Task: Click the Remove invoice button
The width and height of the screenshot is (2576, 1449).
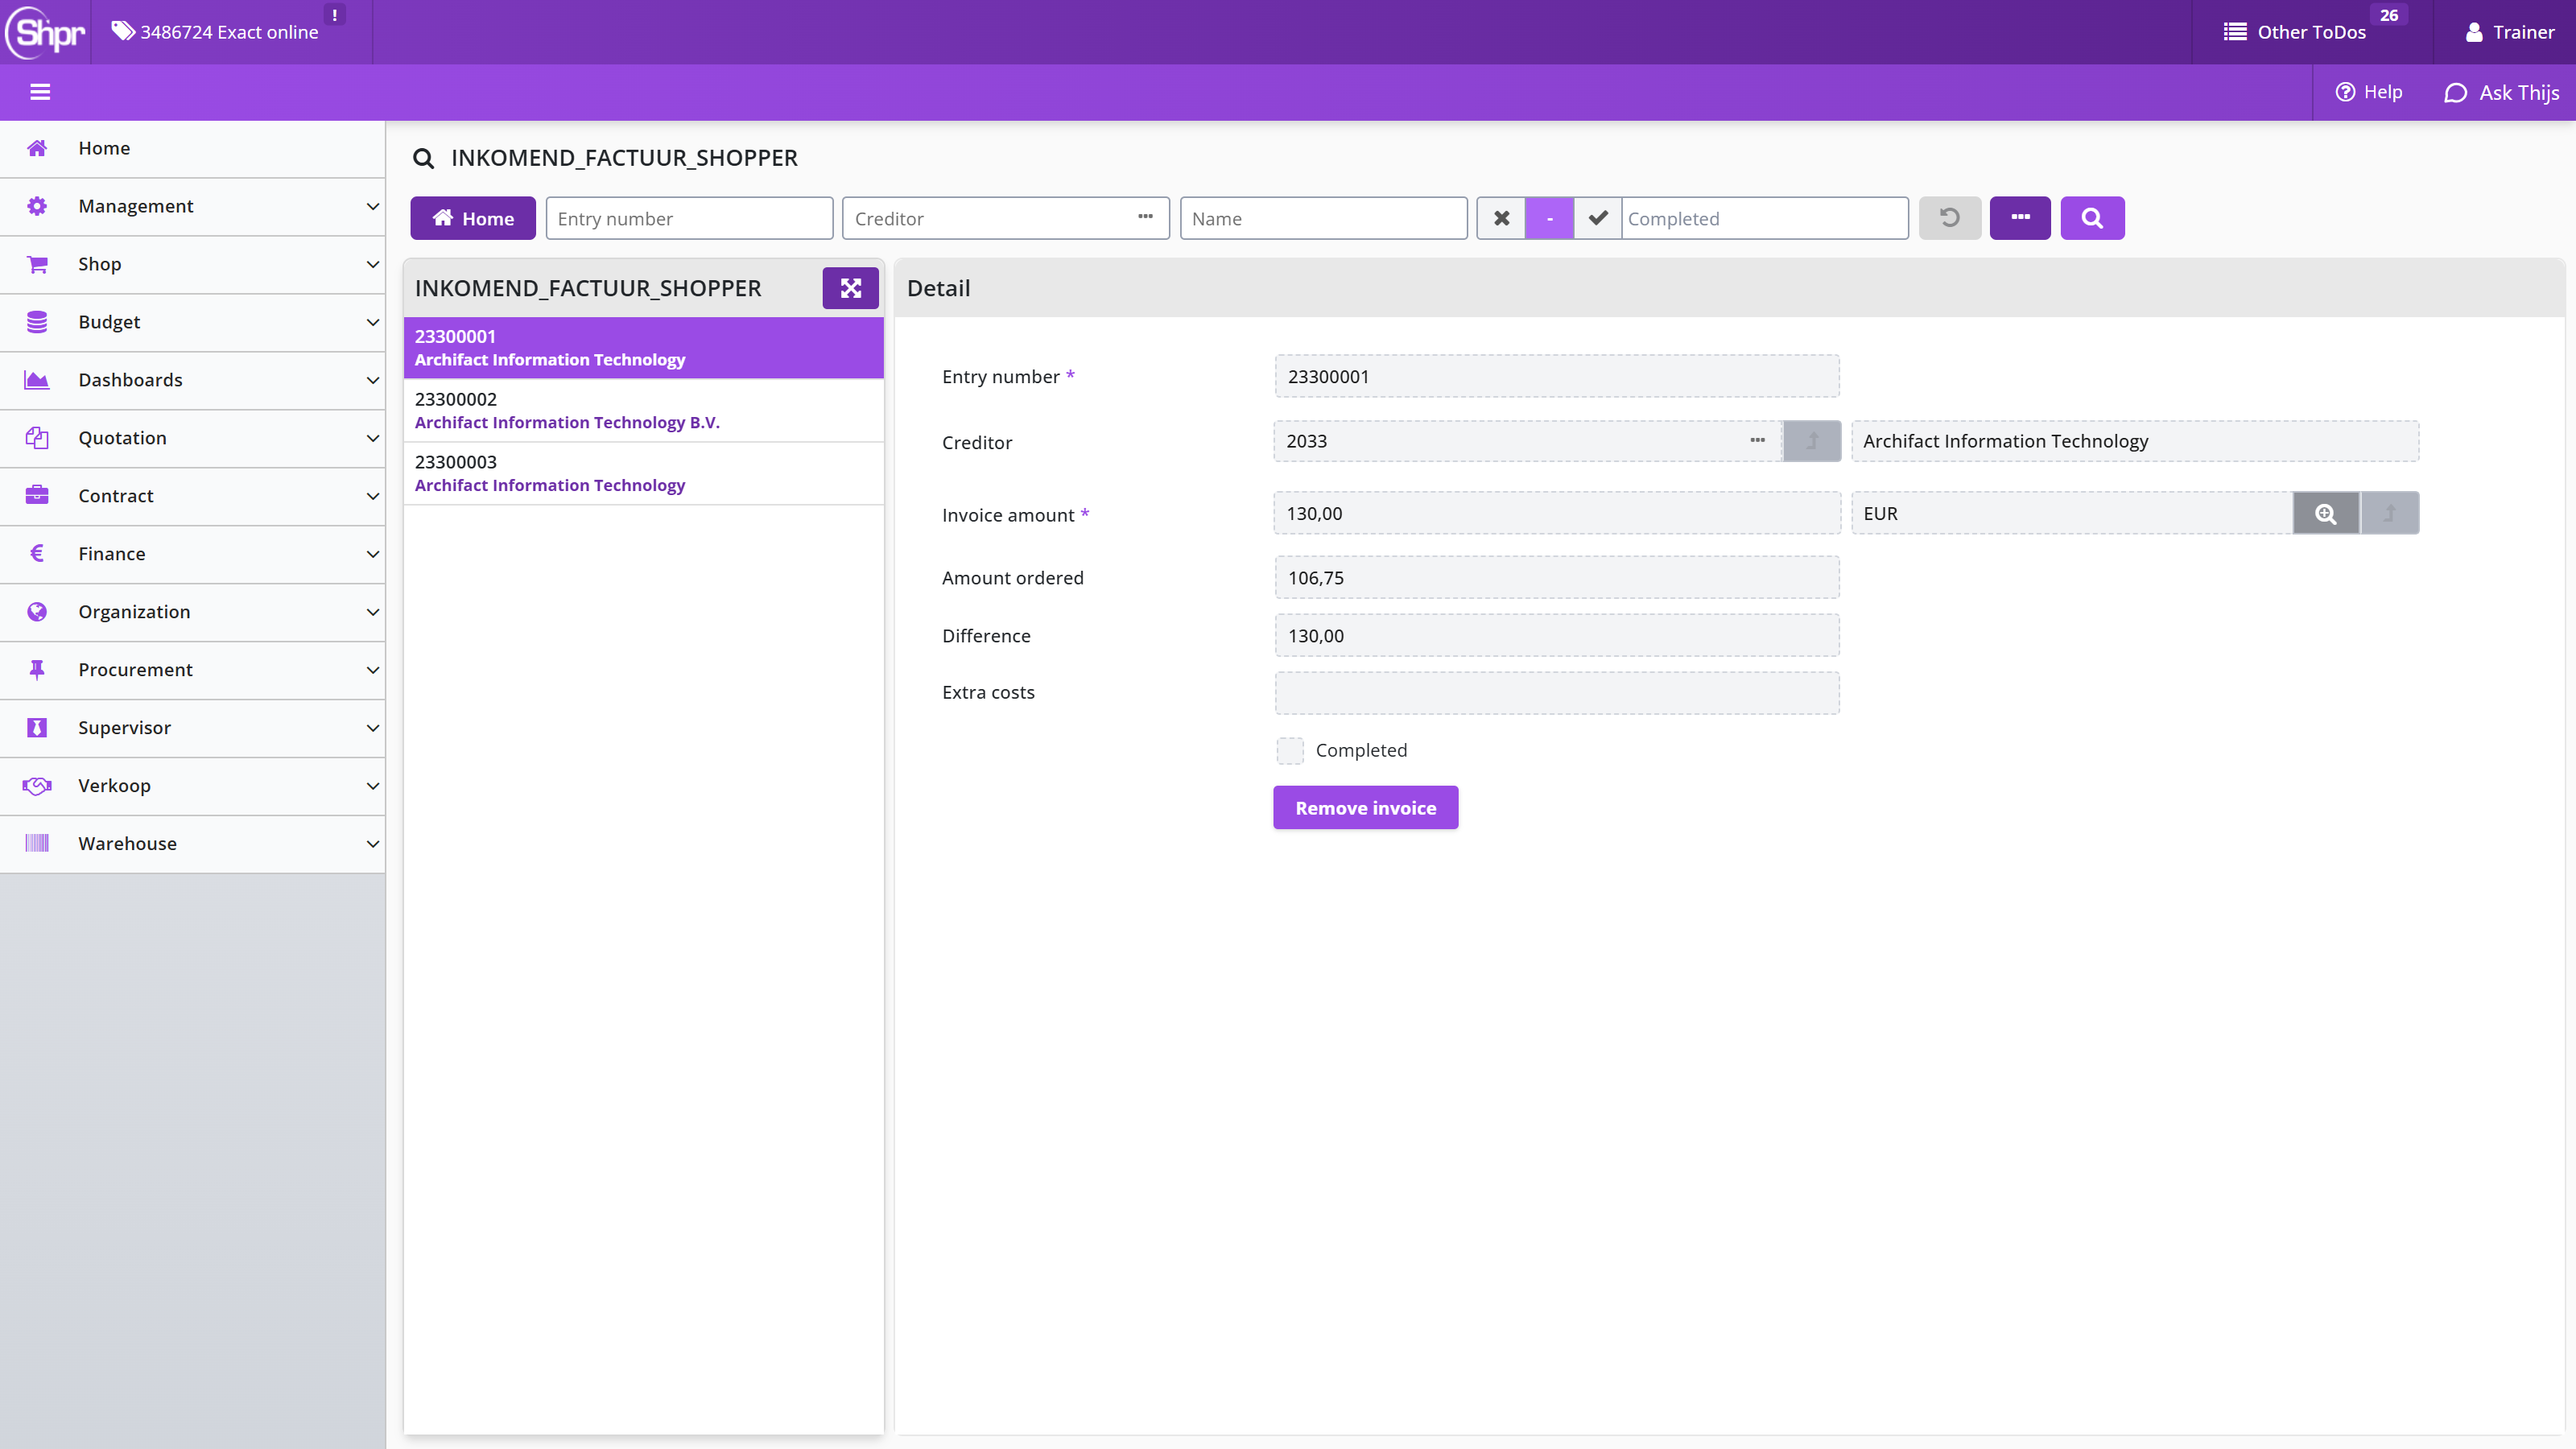Action: [x=1365, y=808]
